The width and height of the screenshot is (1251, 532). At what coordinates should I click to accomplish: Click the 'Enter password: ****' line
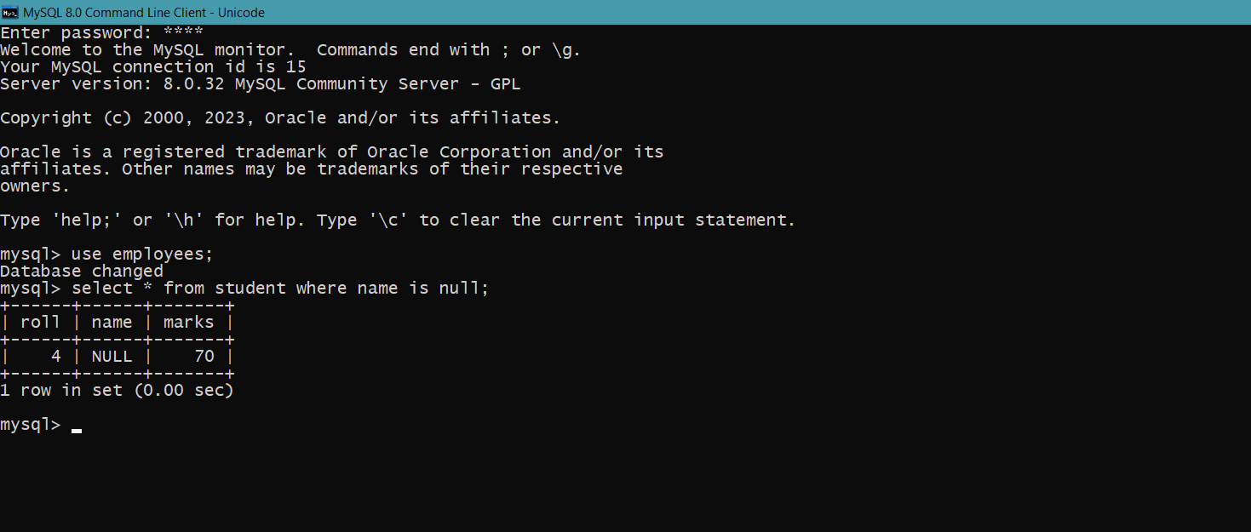coord(102,33)
